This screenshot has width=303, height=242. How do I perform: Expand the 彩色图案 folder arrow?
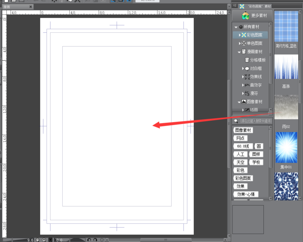point(240,35)
